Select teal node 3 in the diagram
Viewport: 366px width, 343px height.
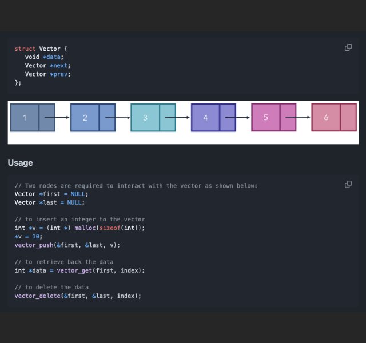tap(153, 118)
